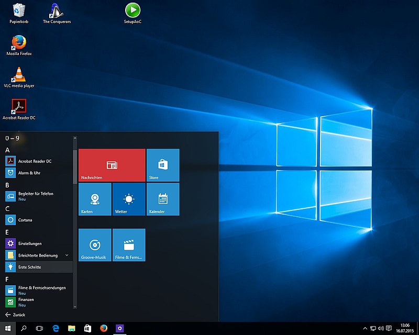
Task: Open the Store tile
Action: pyautogui.click(x=163, y=165)
